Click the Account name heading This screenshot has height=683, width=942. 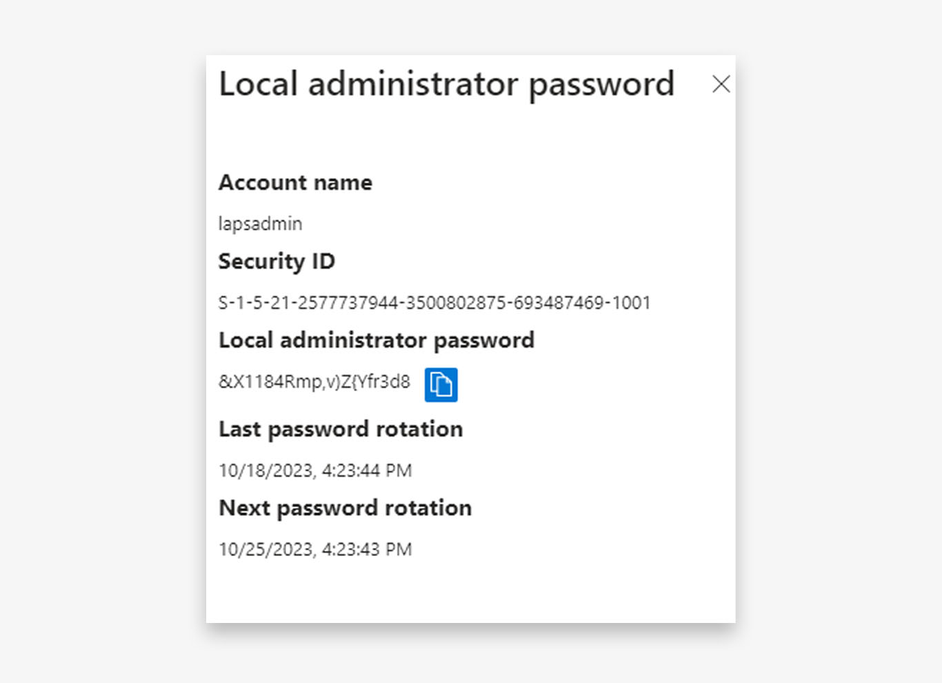pos(295,183)
